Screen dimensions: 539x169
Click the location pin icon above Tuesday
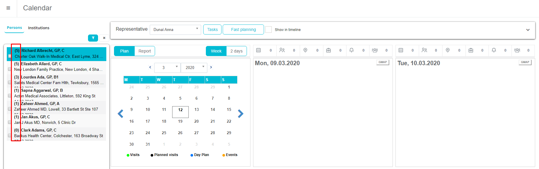[x=448, y=50]
